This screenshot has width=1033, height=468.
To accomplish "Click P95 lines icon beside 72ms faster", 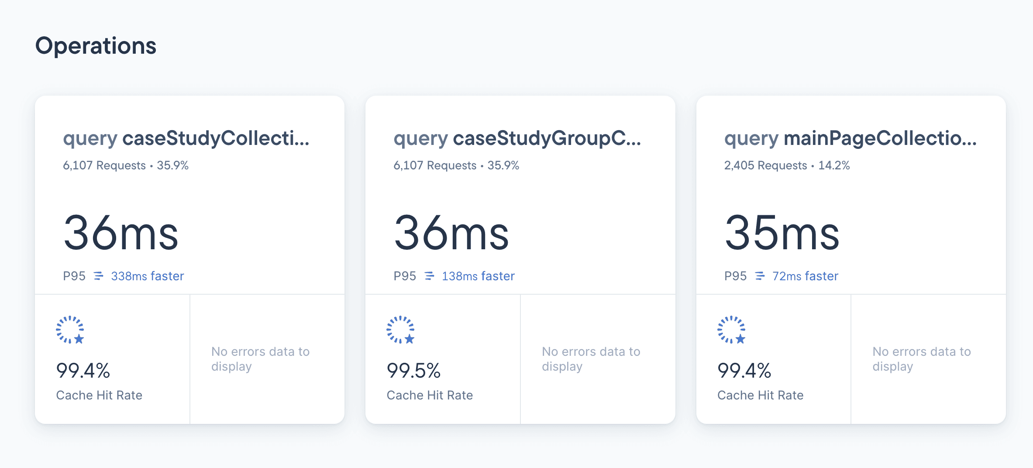I will (760, 276).
